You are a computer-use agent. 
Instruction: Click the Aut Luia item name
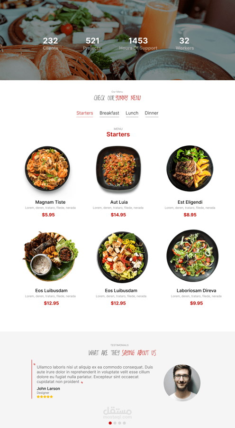(119, 202)
